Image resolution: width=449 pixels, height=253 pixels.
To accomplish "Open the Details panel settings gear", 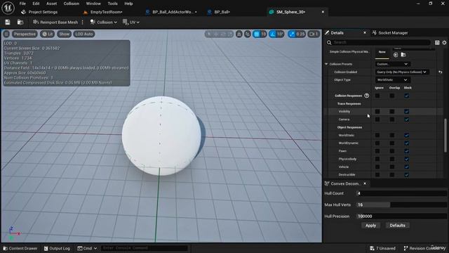I will [444, 42].
